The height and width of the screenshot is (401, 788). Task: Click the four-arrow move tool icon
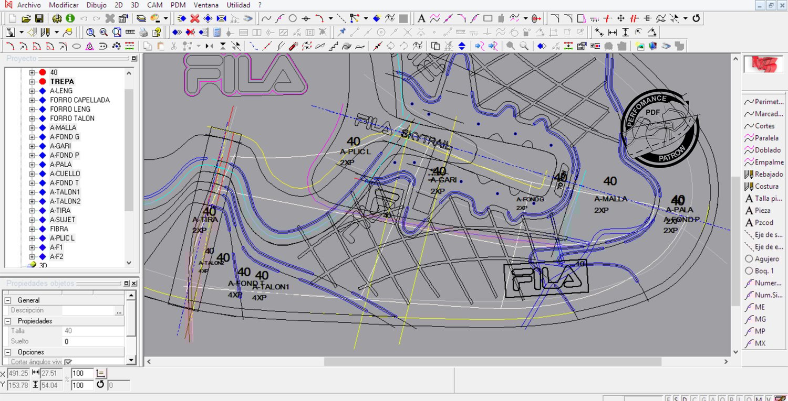click(621, 18)
